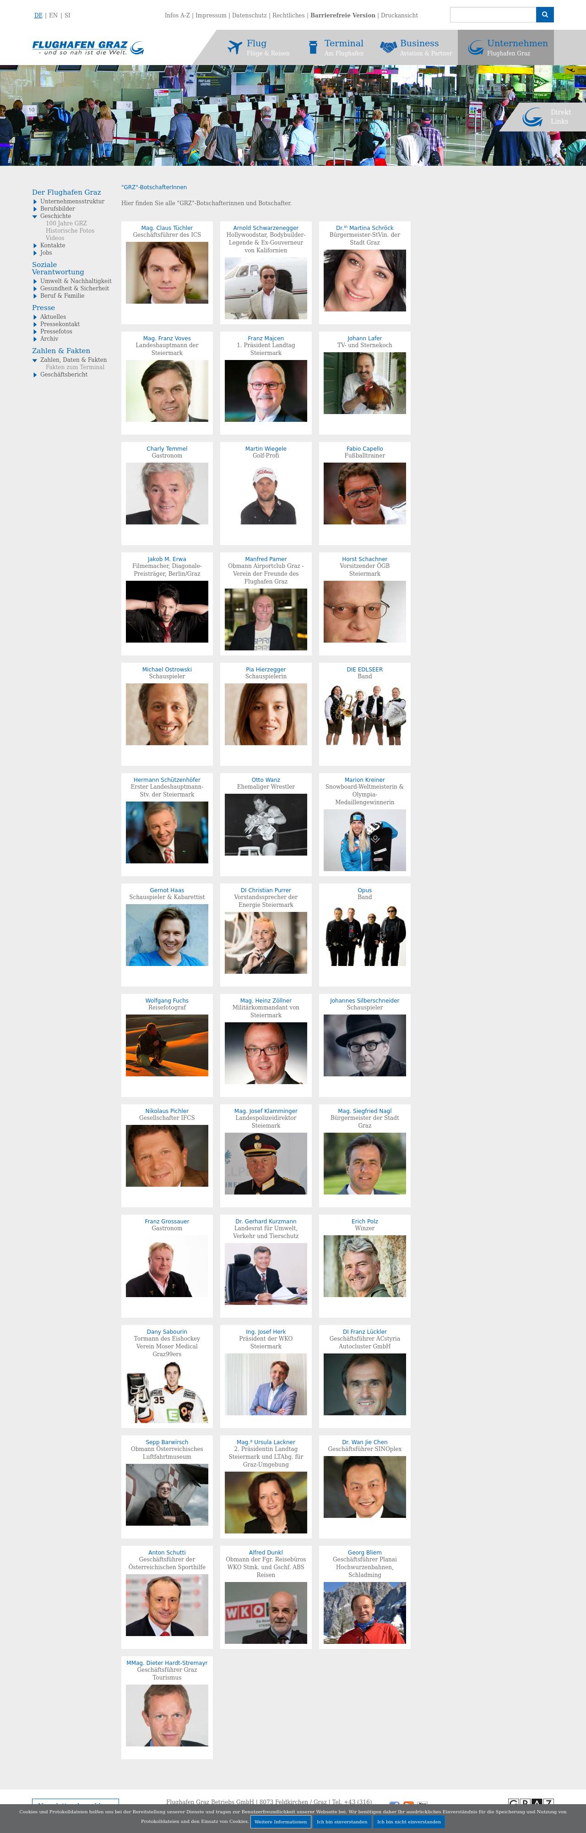This screenshot has width=586, height=1833.
Task: Switch to the Unternehmen menu tab
Action: (505, 48)
